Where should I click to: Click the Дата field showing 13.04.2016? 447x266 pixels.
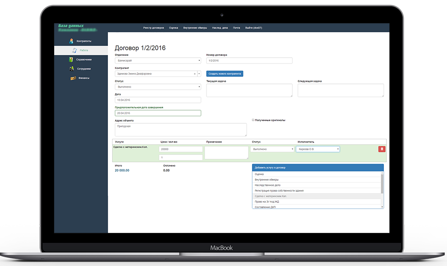point(158,100)
